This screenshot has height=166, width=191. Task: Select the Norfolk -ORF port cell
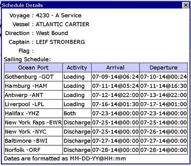(33, 150)
